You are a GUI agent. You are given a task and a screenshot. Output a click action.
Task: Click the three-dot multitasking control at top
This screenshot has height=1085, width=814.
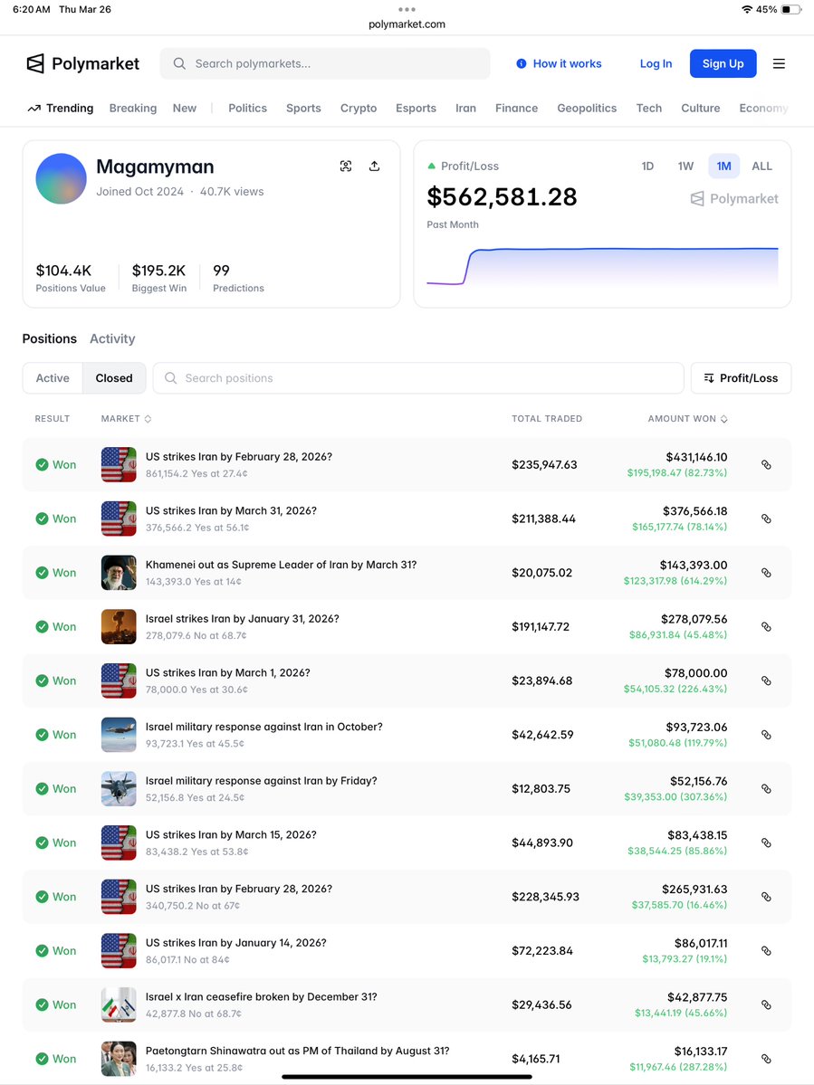[x=407, y=10]
